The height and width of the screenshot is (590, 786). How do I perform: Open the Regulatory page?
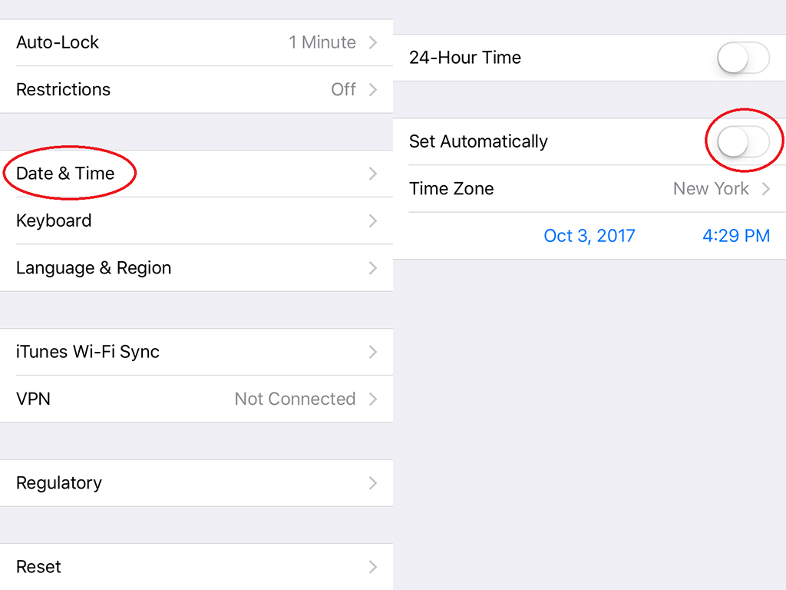coord(196,483)
